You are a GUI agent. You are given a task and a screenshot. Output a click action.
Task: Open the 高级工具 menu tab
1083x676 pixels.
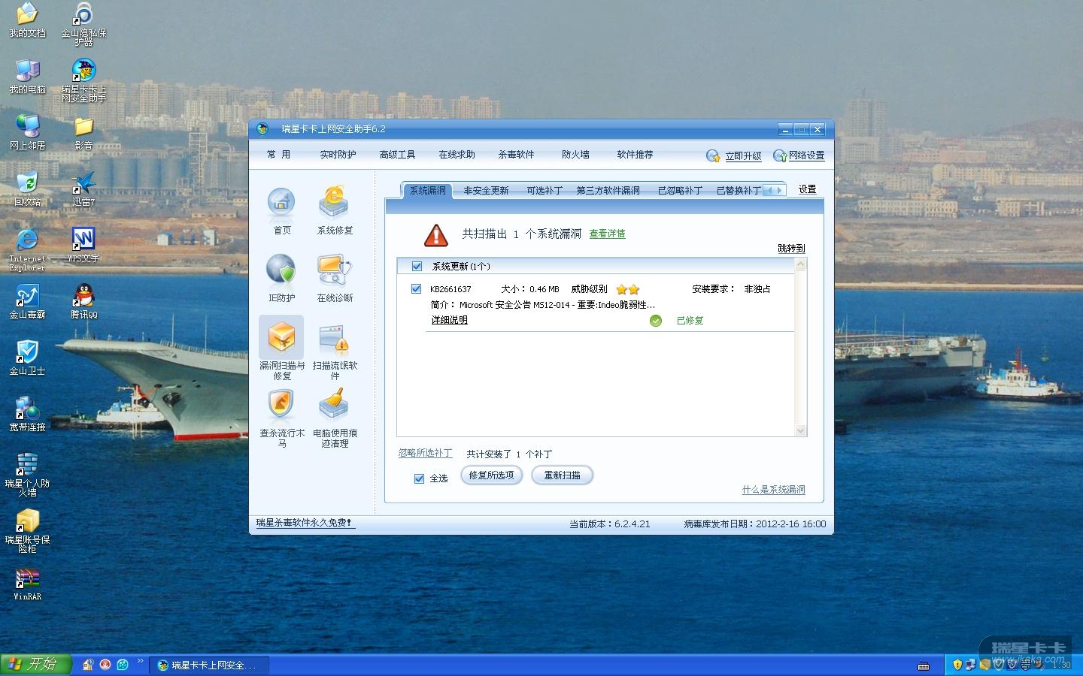click(397, 155)
